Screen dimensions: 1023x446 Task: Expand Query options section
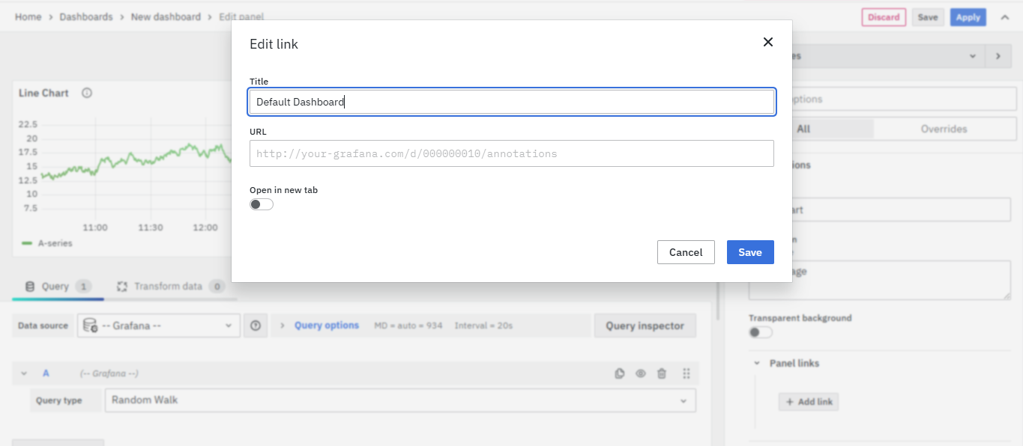326,326
